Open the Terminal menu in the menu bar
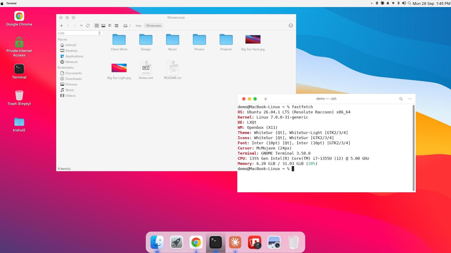This screenshot has height=253, width=451. [11, 3]
